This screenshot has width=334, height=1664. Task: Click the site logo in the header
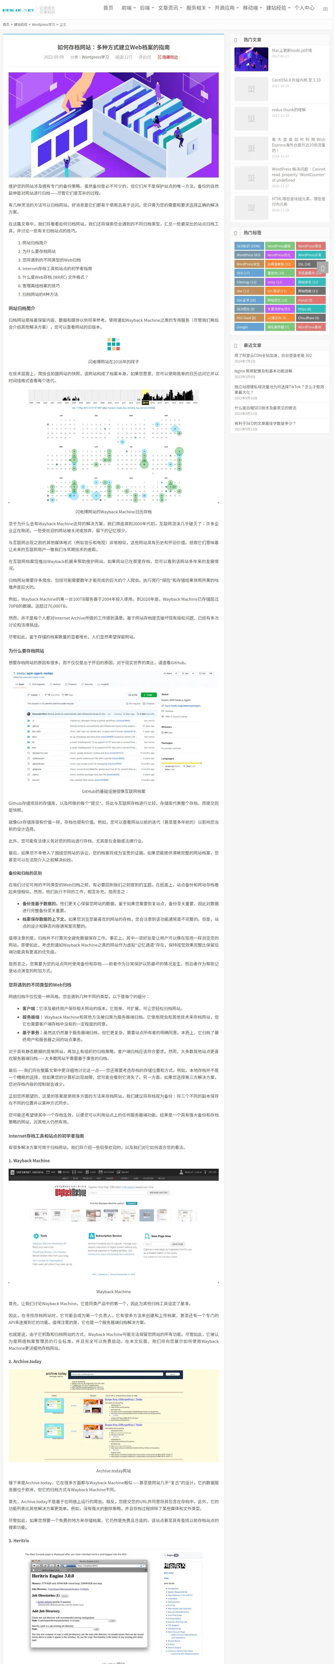(x=18, y=10)
